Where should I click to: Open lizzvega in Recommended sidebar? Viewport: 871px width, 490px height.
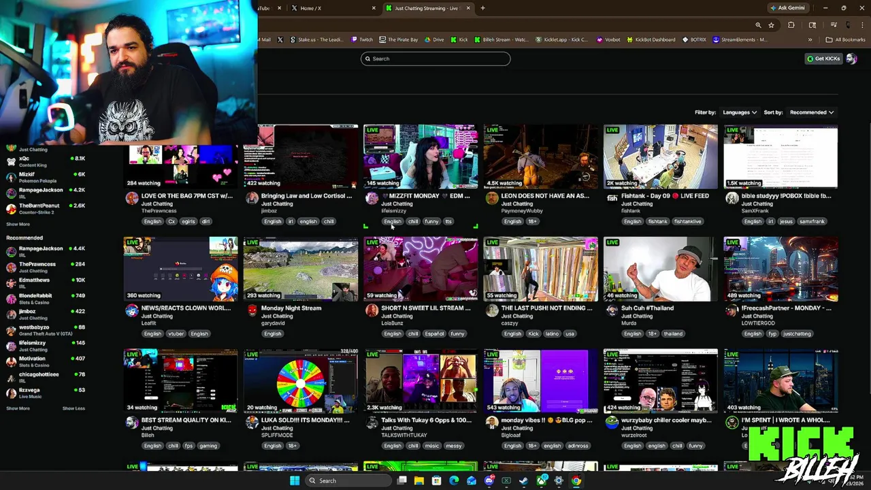pos(45,393)
